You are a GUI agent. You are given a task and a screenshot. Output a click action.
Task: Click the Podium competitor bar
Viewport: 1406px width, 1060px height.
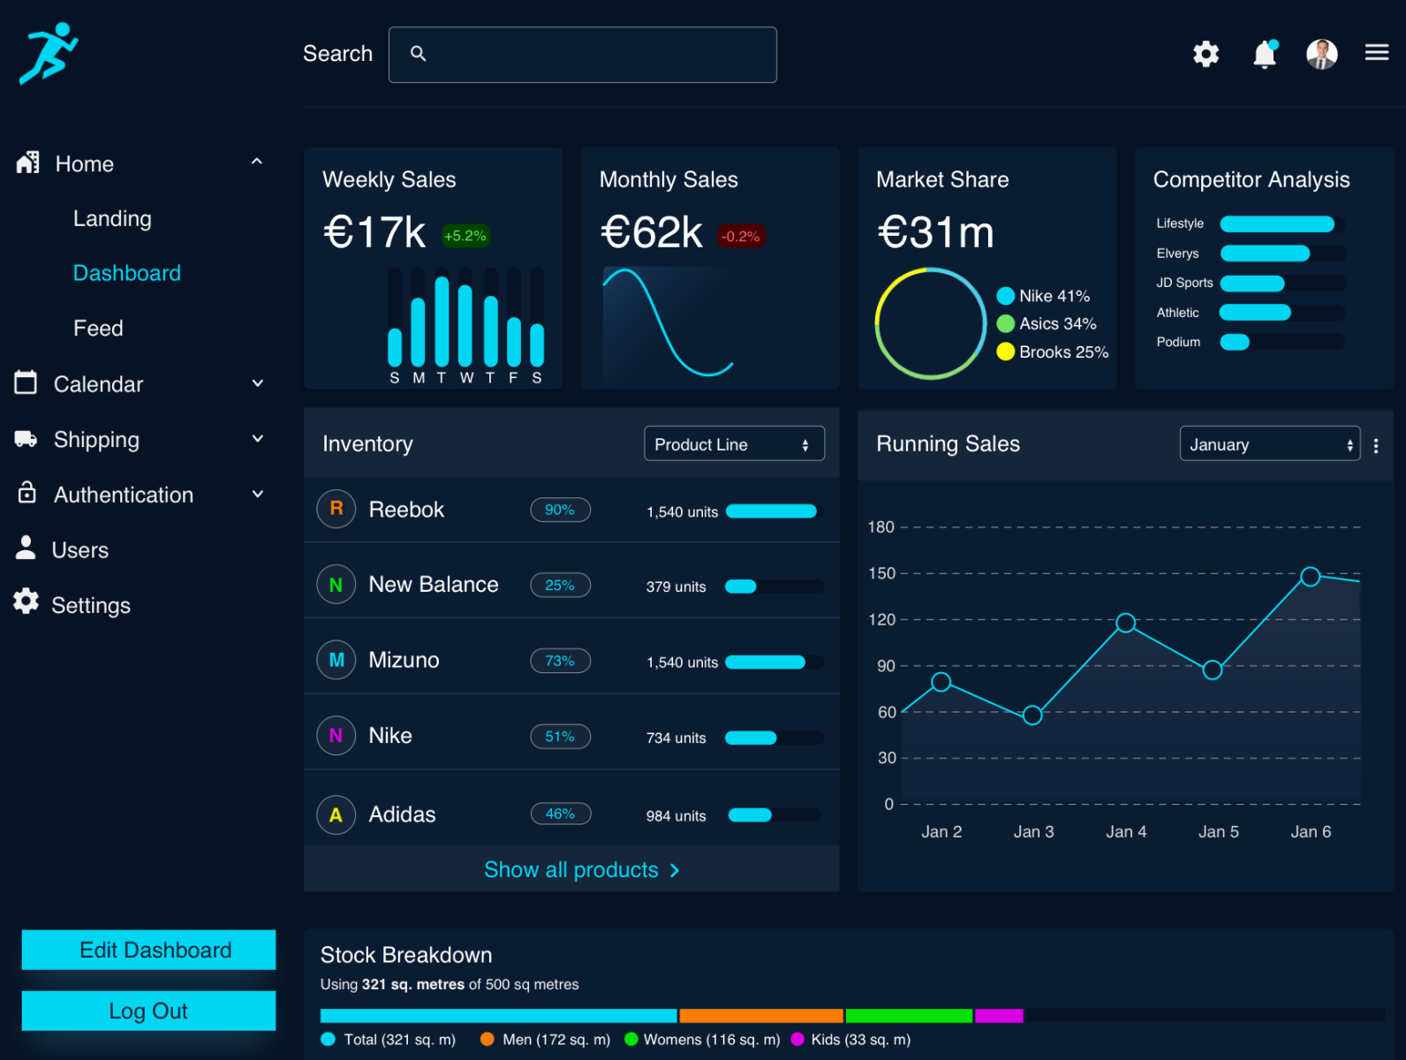pyautogui.click(x=1282, y=342)
